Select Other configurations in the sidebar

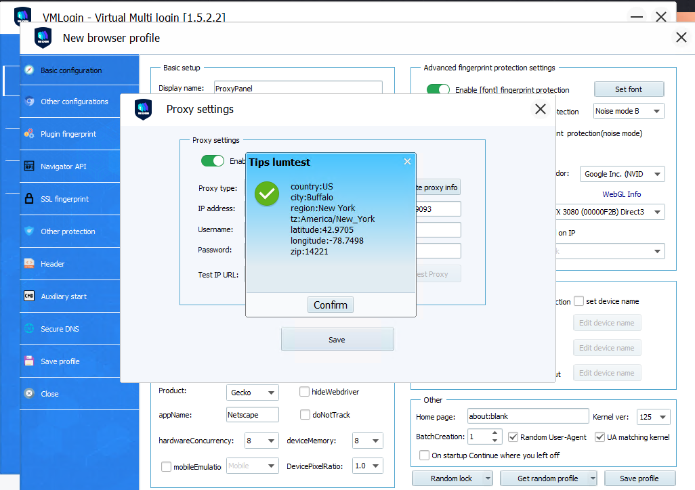click(74, 102)
